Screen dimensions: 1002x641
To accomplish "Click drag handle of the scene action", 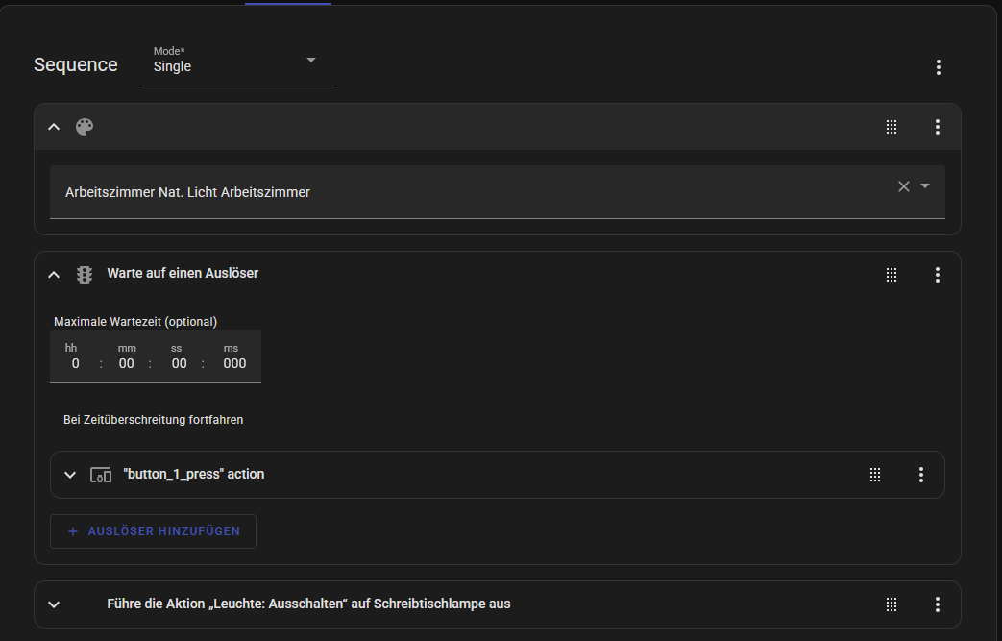I will tap(892, 127).
